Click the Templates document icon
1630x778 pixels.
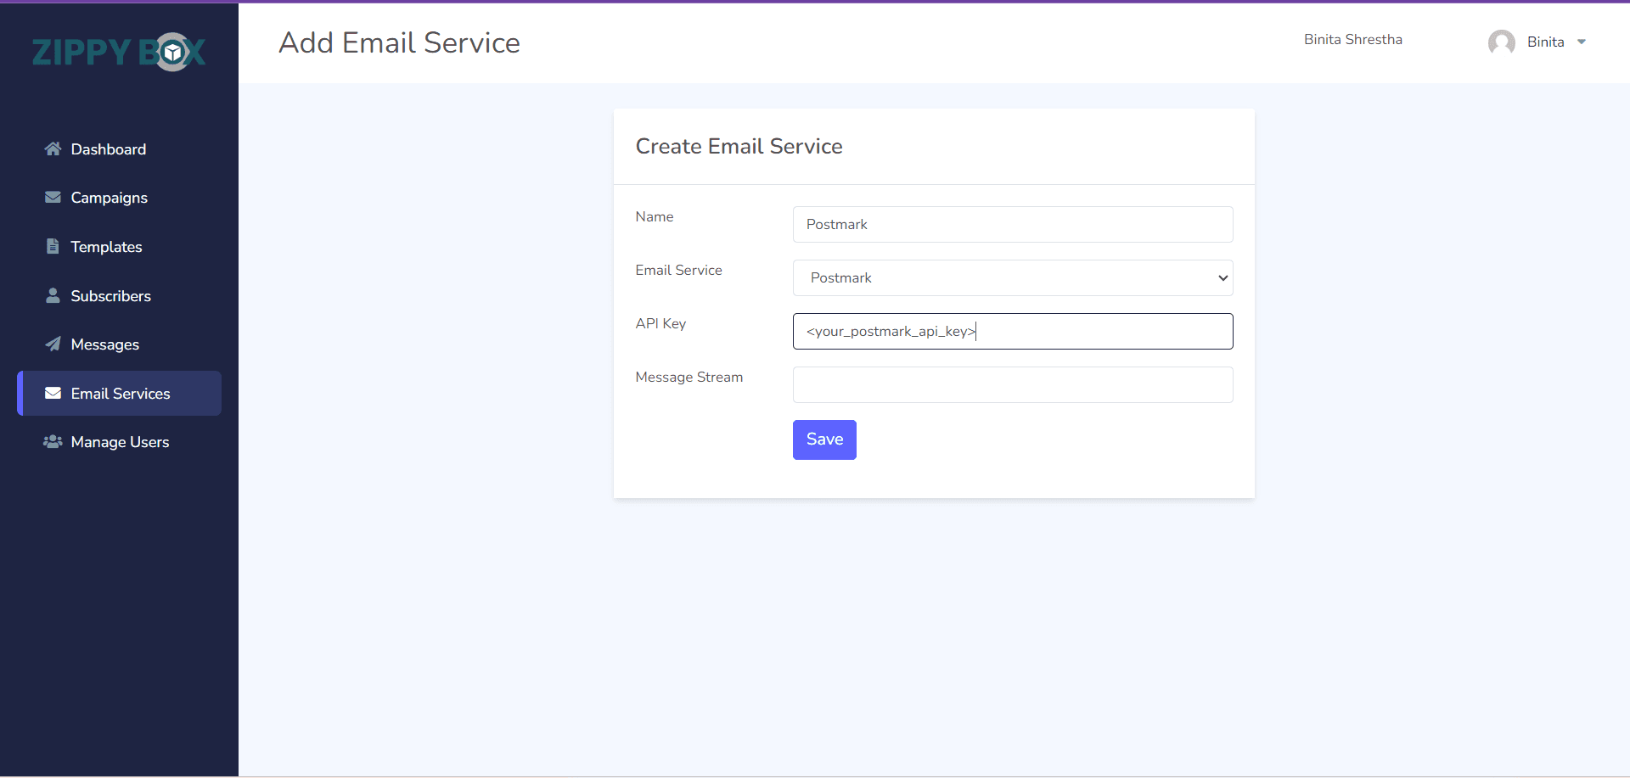[x=53, y=247]
